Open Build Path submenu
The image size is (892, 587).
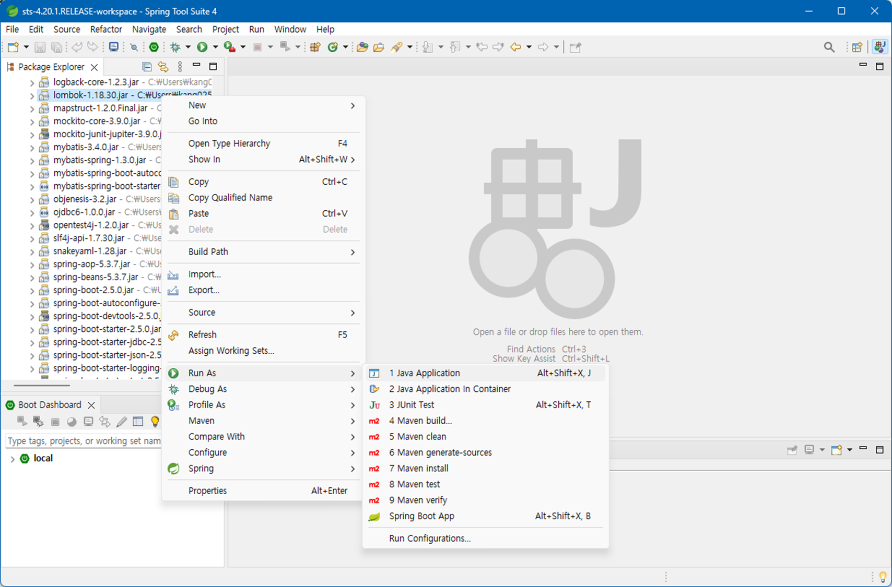point(263,251)
